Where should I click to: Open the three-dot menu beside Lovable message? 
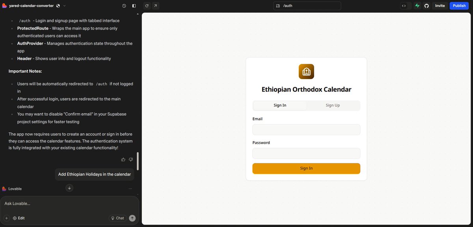coord(130,189)
